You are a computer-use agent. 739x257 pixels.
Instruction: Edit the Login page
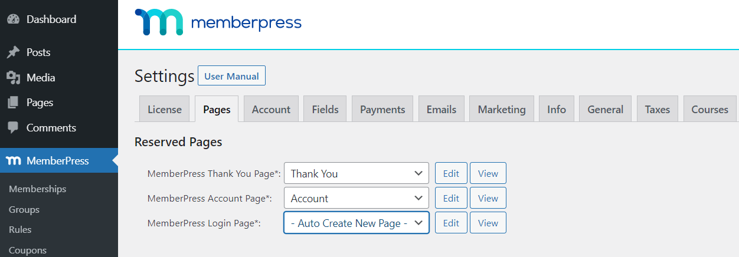[451, 223]
